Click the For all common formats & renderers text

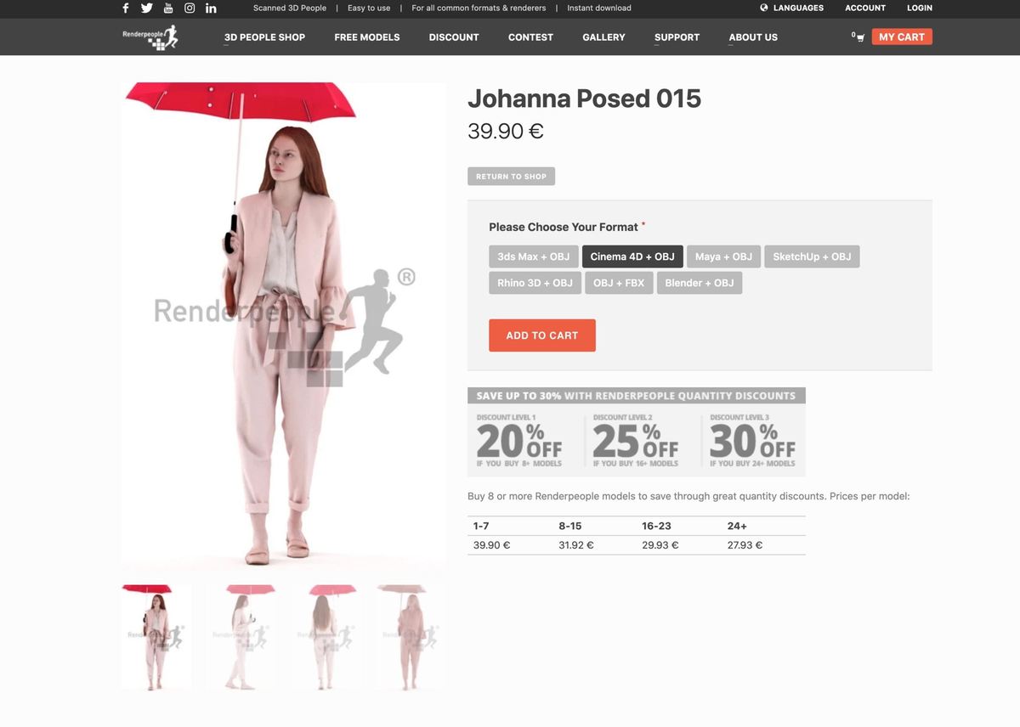click(479, 8)
